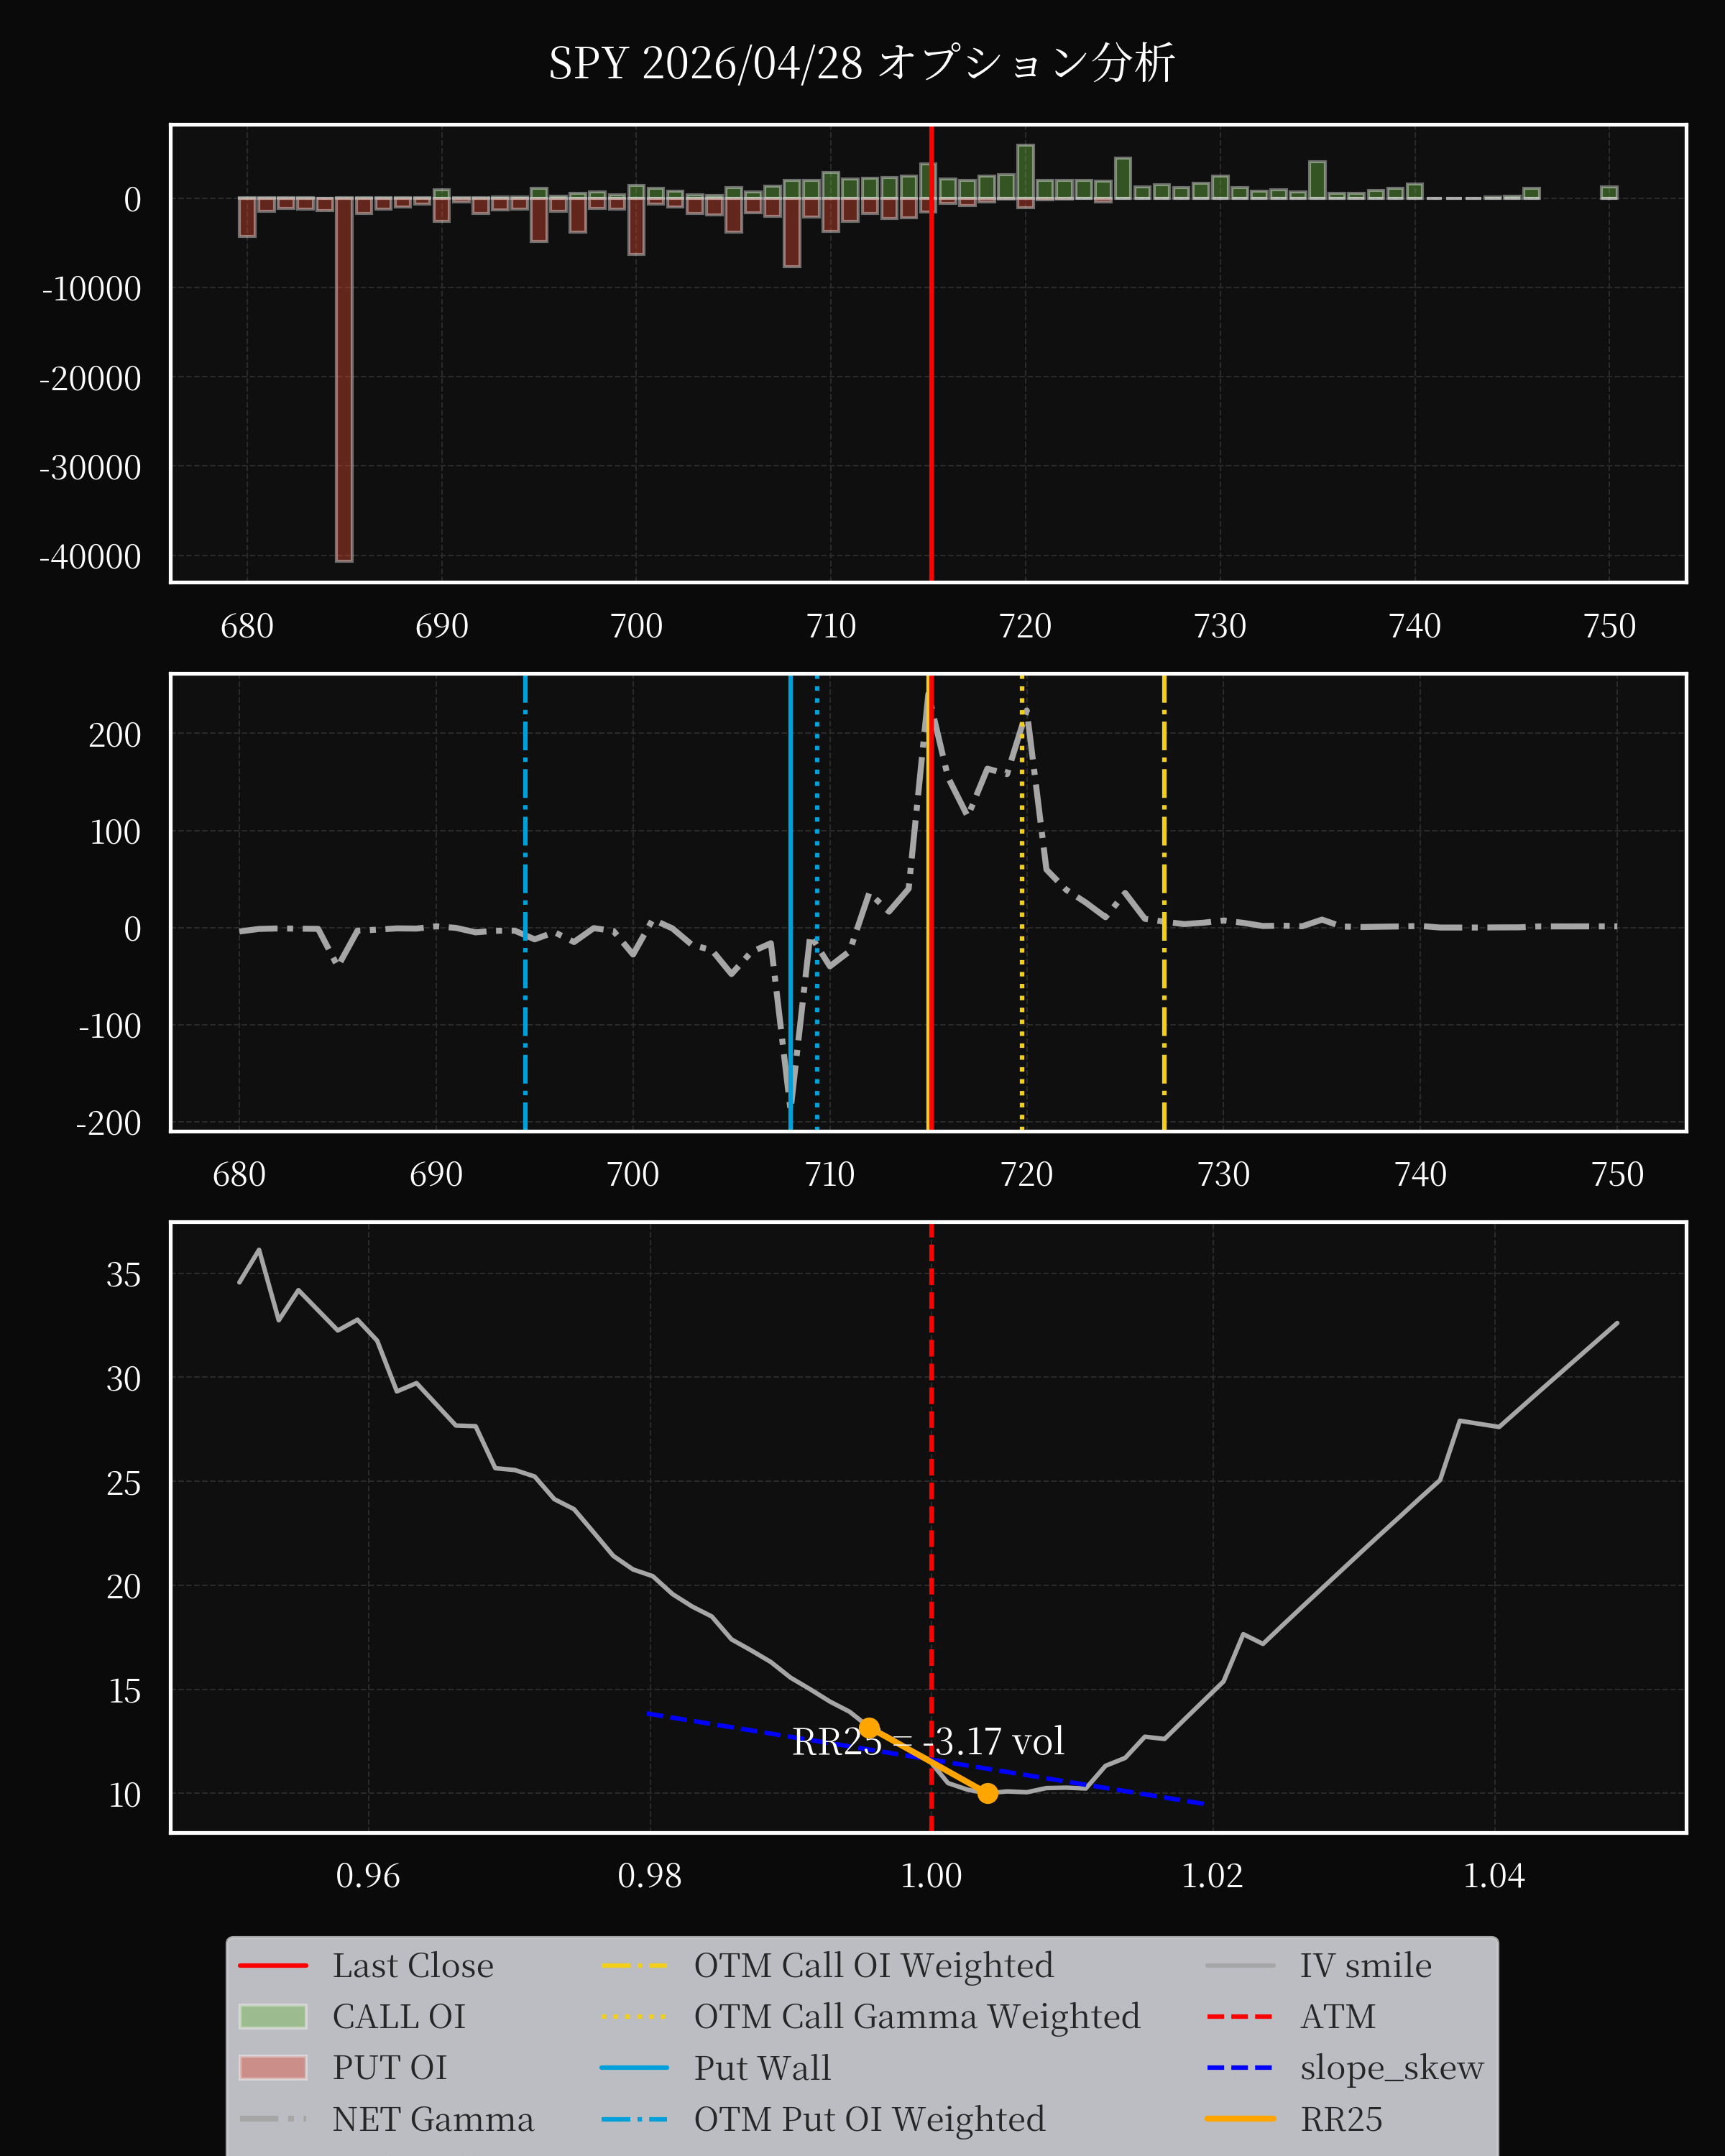Click the blue dash-dot line left of 700
The image size is (1725, 2156).
(525, 902)
